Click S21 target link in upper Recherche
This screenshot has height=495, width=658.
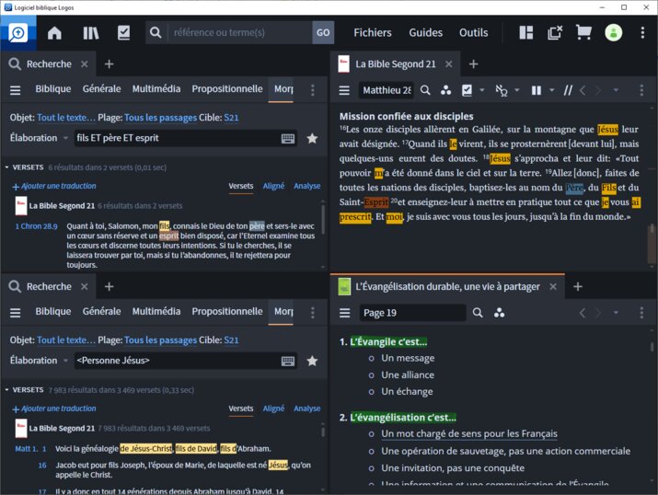[x=231, y=118]
